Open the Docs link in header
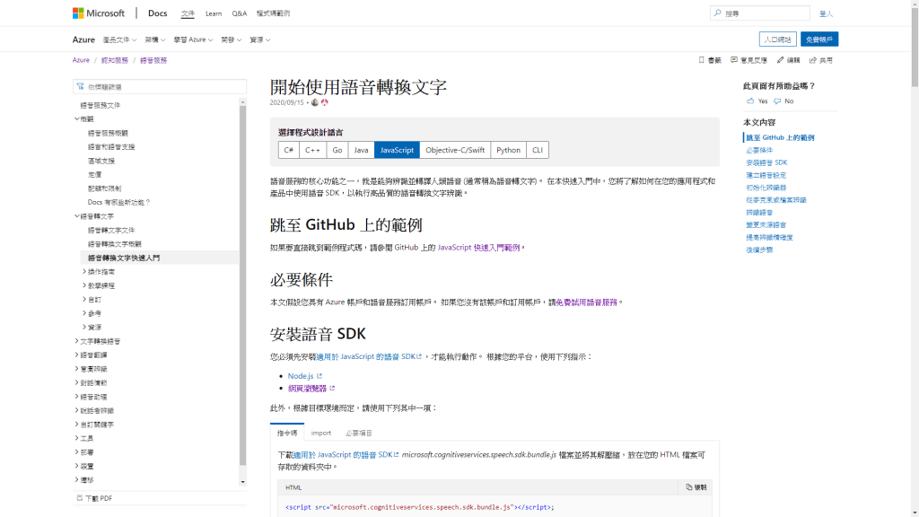919x517 pixels. click(157, 13)
